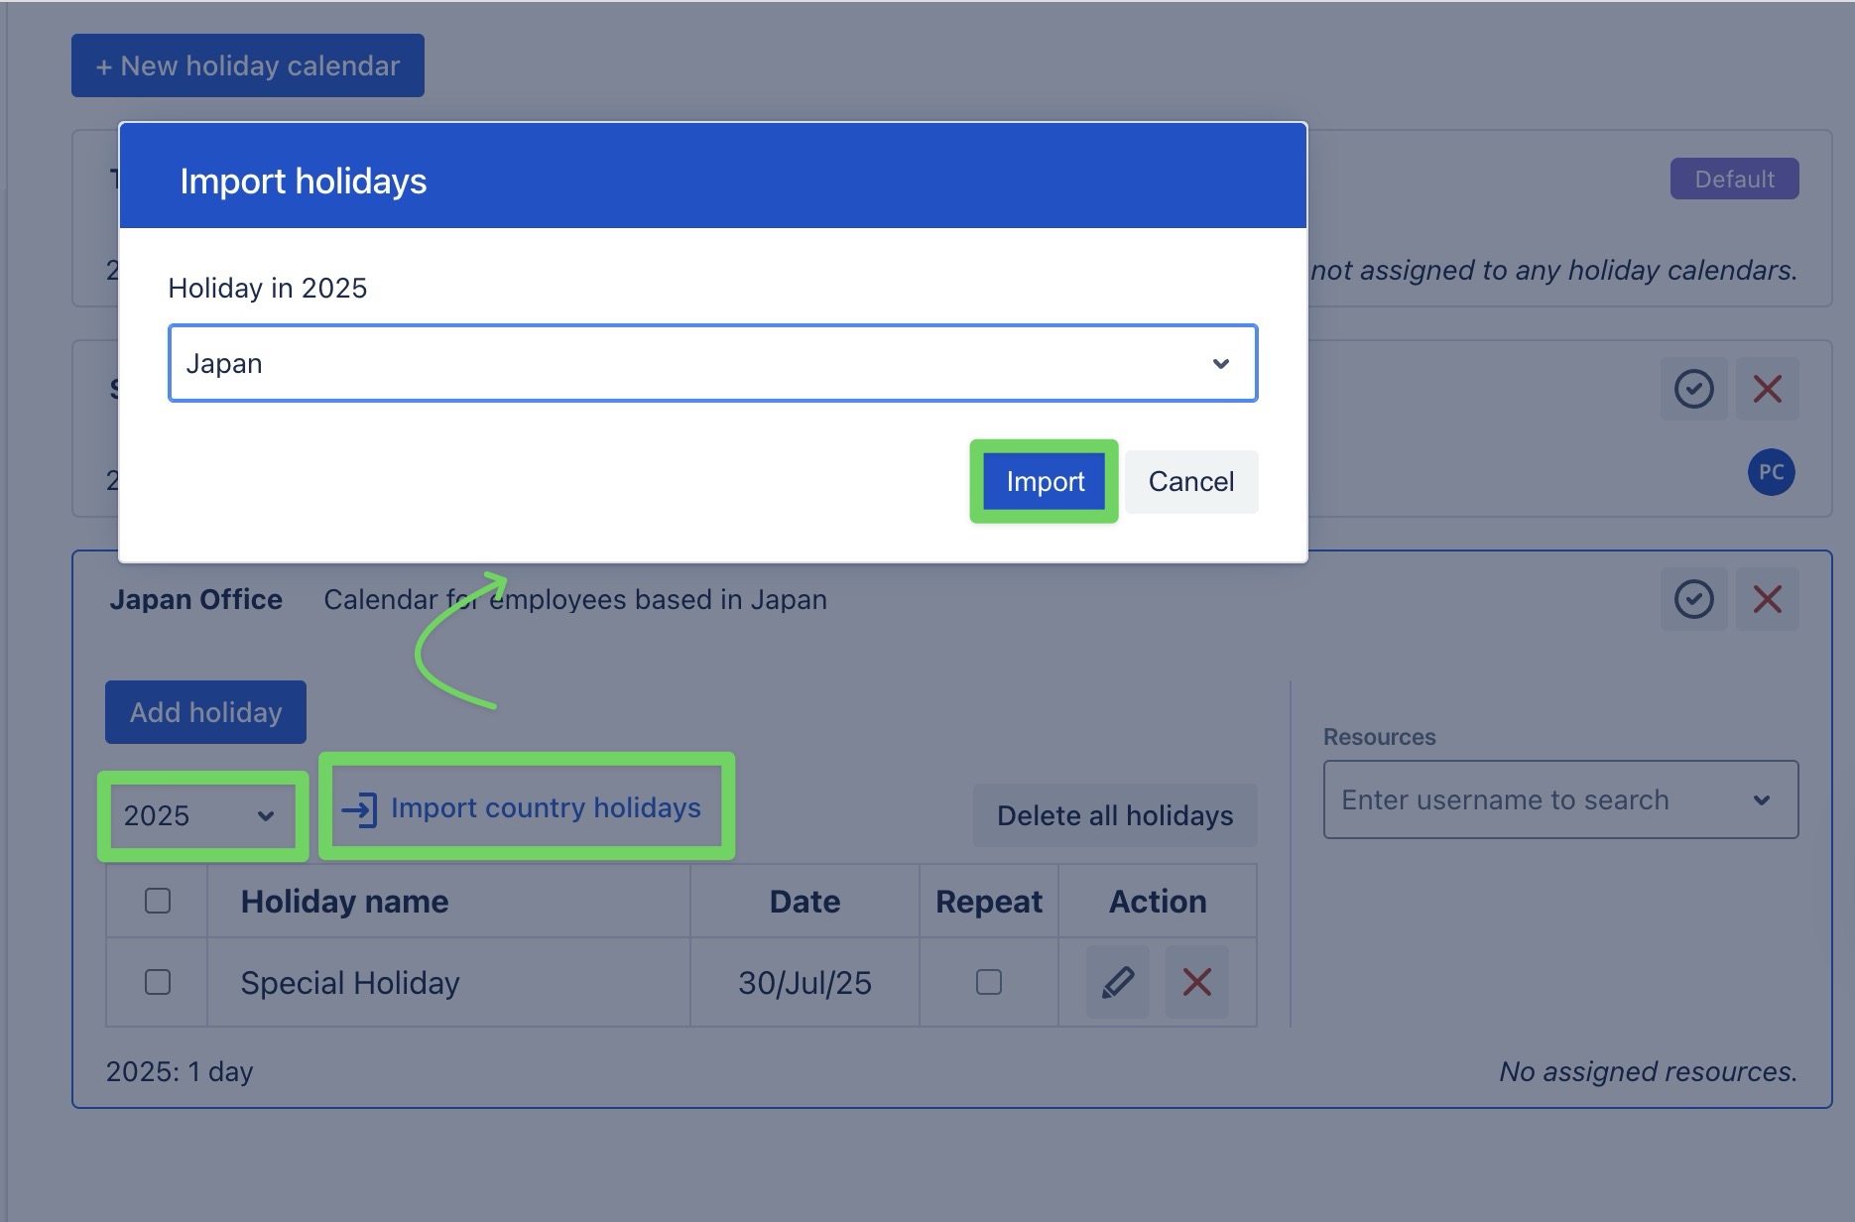Click Delete all holidays button
The image size is (1855, 1222).
(1115, 815)
